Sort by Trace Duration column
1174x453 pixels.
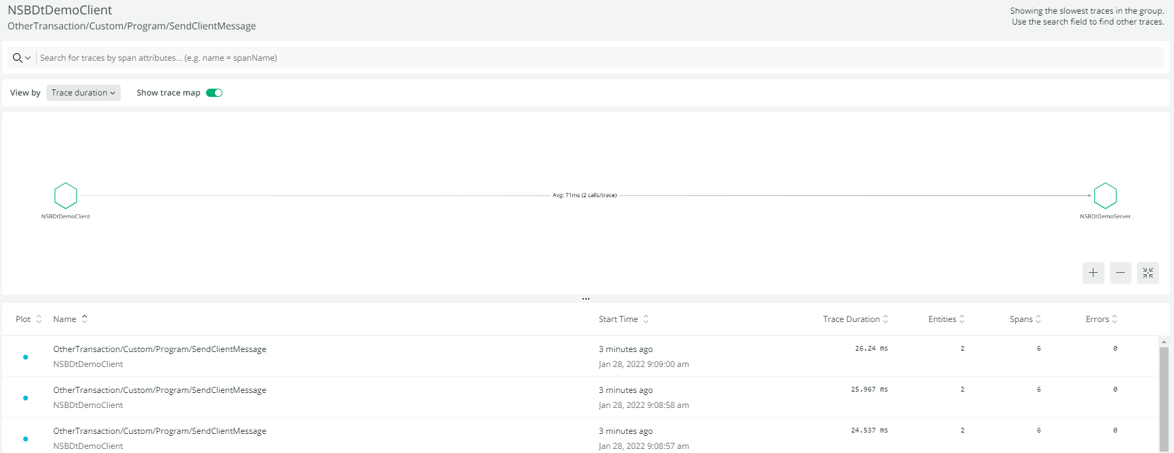tap(855, 319)
